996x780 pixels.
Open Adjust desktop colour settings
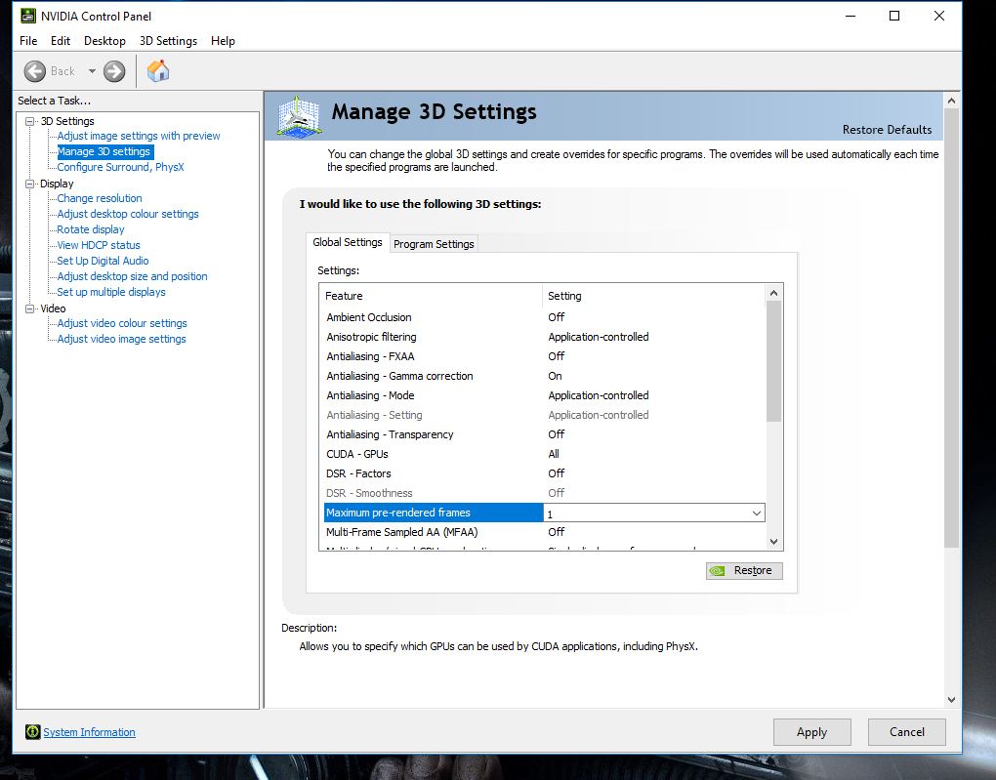click(x=128, y=214)
